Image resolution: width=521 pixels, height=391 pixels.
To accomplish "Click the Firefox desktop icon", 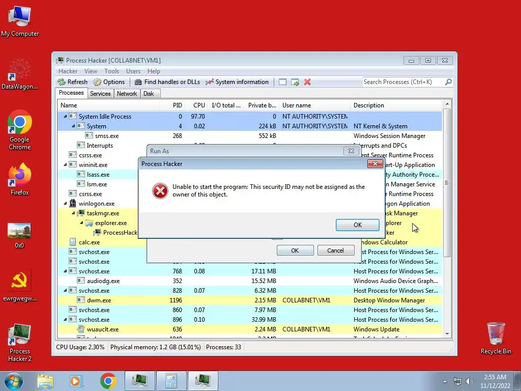I will [20, 179].
